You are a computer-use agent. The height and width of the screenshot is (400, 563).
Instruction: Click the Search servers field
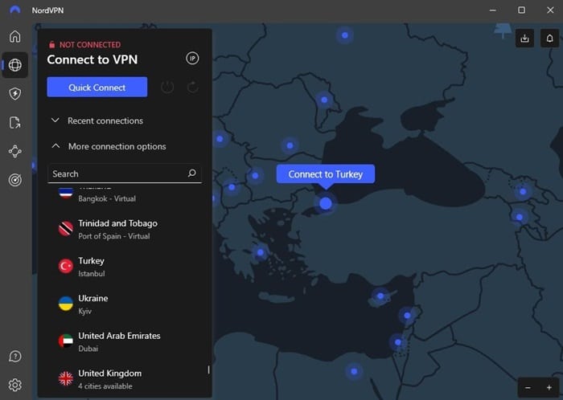[x=124, y=173]
